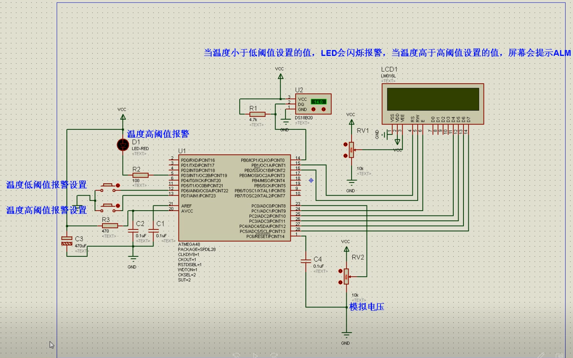This screenshot has height=358, width=573.
Task: Click the ATMEGA48 part name text
Action: (x=189, y=244)
